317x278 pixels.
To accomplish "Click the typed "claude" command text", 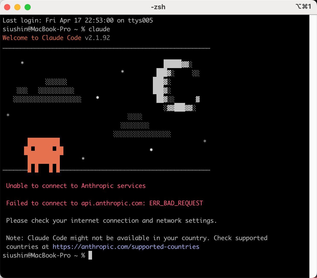I will 99,29.
